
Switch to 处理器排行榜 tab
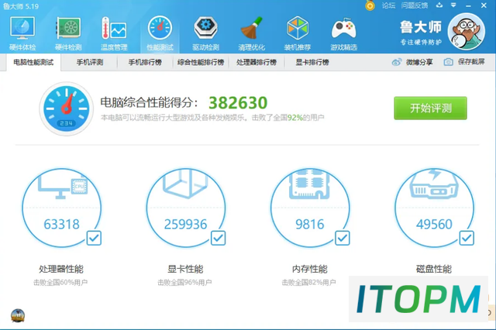[257, 62]
